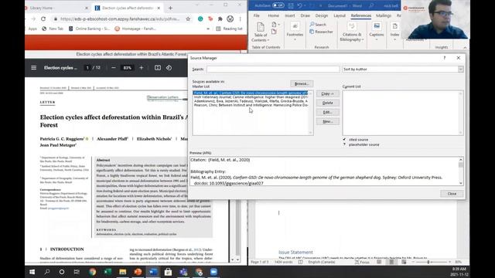Open the New Tab bookmark
495x278 pixels.
tap(53, 29)
